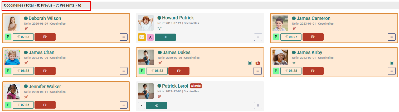Check in Howard Patrick with the green button
The width and height of the screenshot is (399, 112).
pos(165,37)
